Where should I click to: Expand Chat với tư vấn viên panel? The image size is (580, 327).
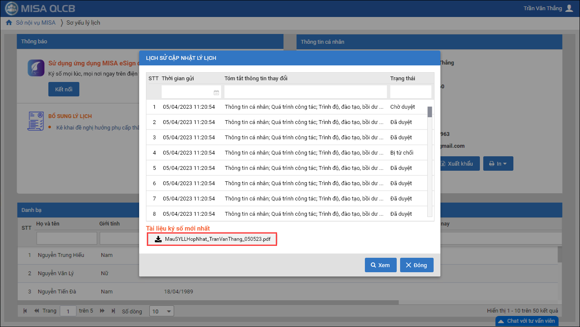pos(526,321)
